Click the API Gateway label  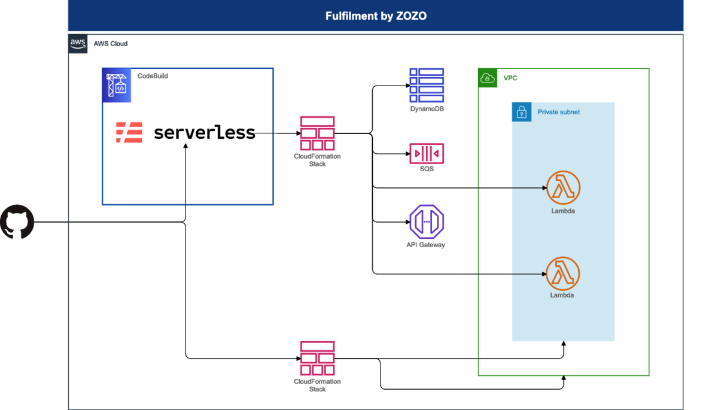coord(426,245)
